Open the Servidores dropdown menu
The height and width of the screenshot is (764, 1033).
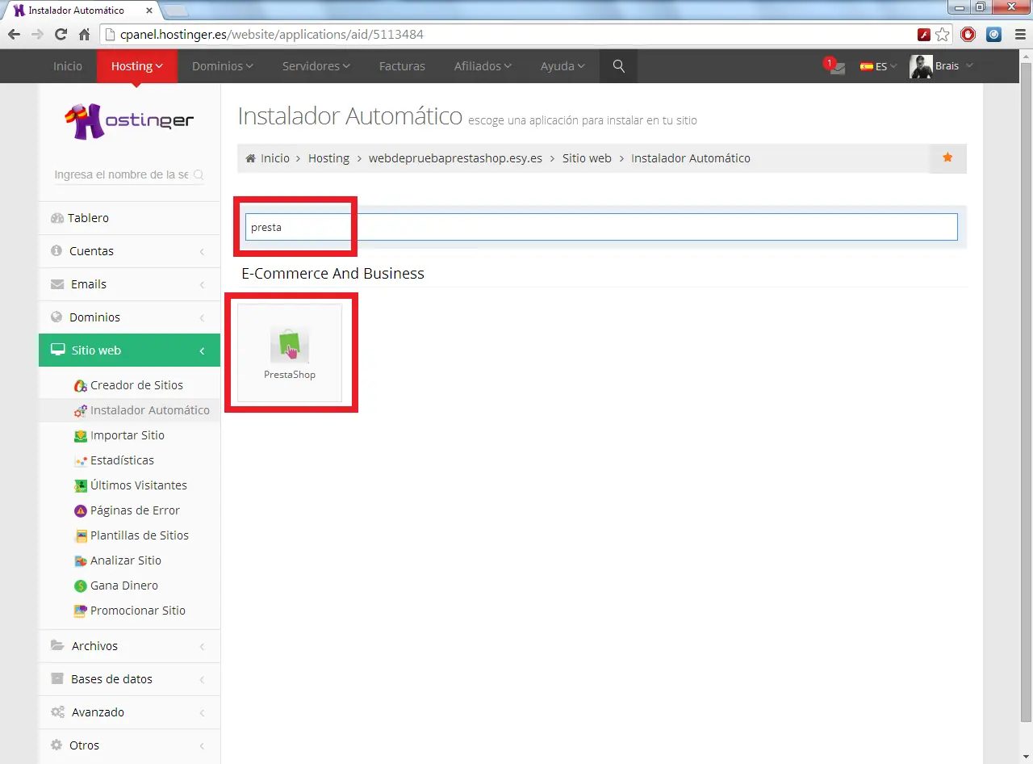click(316, 66)
